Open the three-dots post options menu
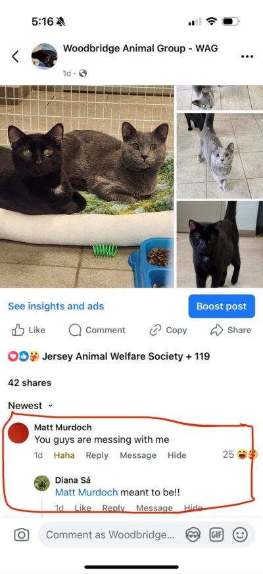 click(x=247, y=57)
